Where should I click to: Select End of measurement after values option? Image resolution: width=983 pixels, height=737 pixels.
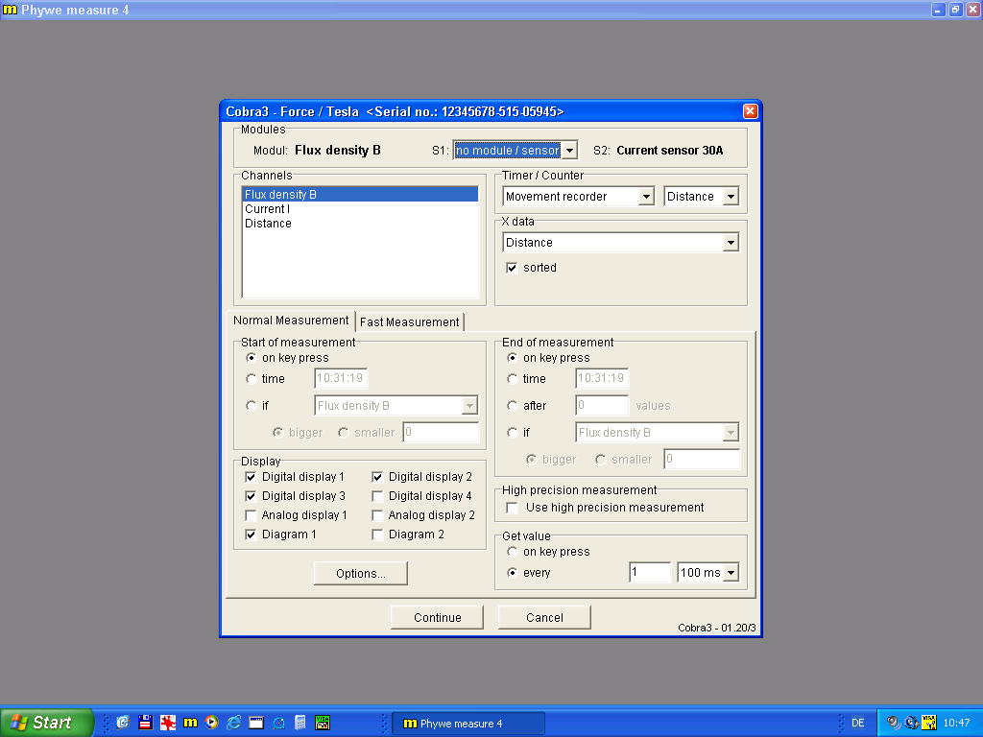point(513,406)
